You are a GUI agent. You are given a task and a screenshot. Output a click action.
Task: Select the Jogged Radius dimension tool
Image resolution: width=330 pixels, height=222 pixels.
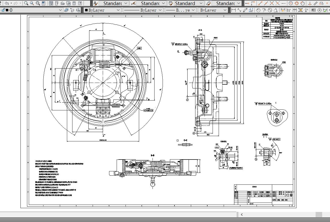click(x=264, y=10)
